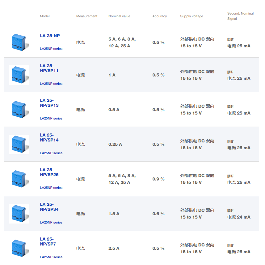Click the Model column header

pos(45,16)
